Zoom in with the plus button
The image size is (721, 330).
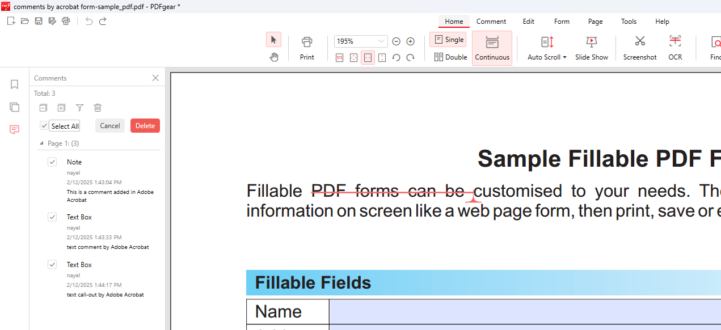click(411, 41)
